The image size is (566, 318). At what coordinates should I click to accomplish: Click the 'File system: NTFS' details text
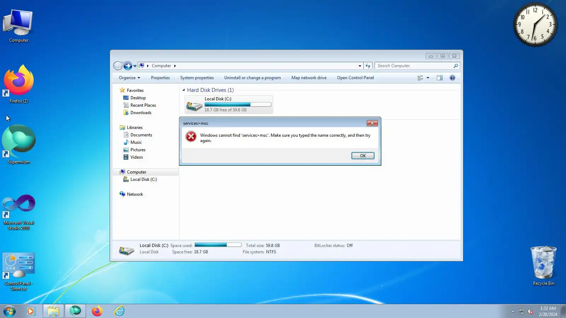point(259,252)
